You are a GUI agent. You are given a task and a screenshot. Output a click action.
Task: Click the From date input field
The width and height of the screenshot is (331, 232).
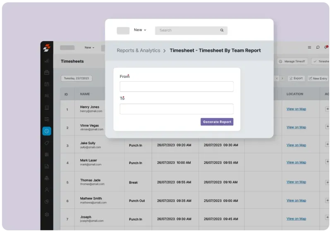coord(177,87)
